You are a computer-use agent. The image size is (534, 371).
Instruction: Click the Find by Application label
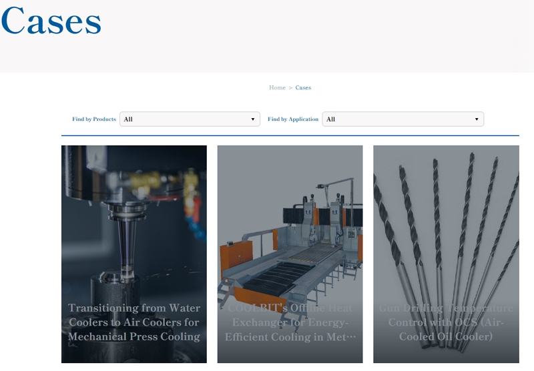[x=293, y=119]
